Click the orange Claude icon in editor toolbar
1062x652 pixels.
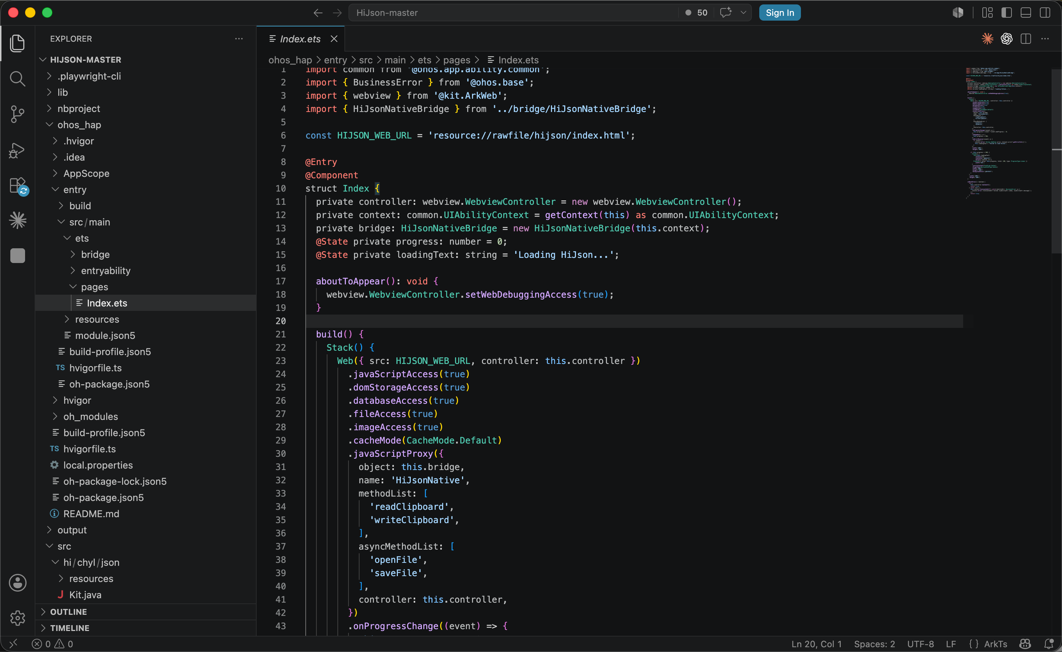tap(988, 39)
